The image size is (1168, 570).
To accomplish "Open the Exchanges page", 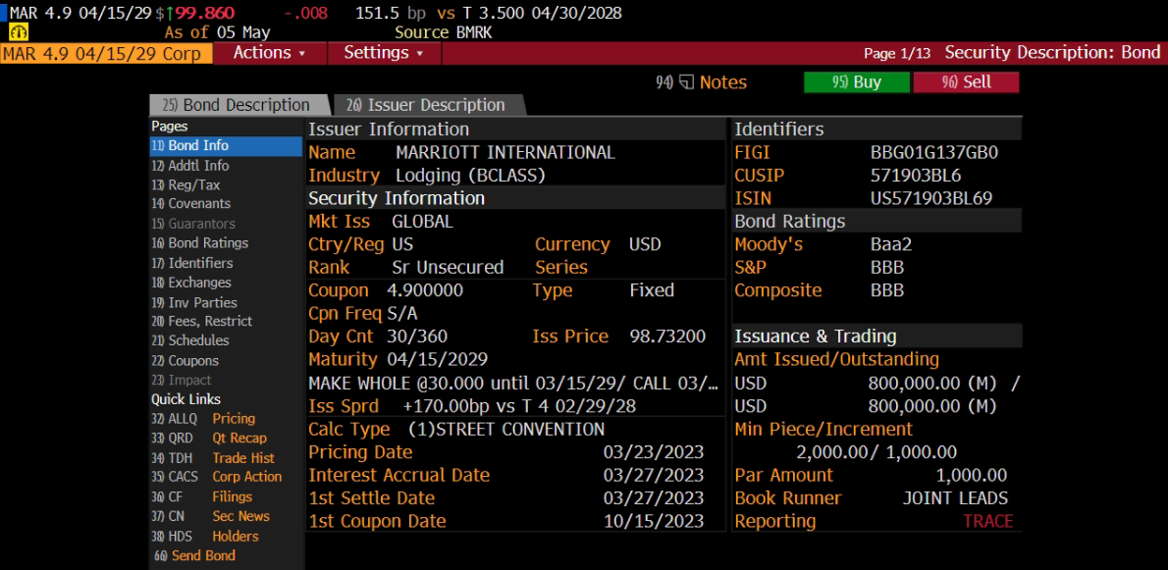I will [x=190, y=282].
